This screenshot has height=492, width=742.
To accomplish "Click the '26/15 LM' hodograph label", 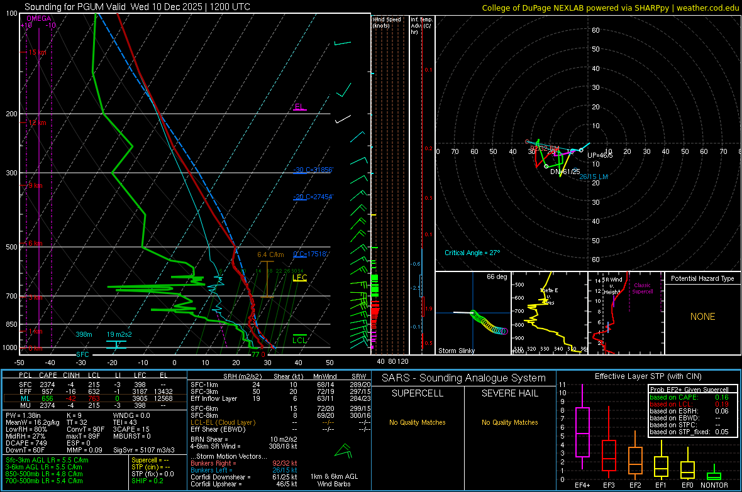I will (x=594, y=177).
